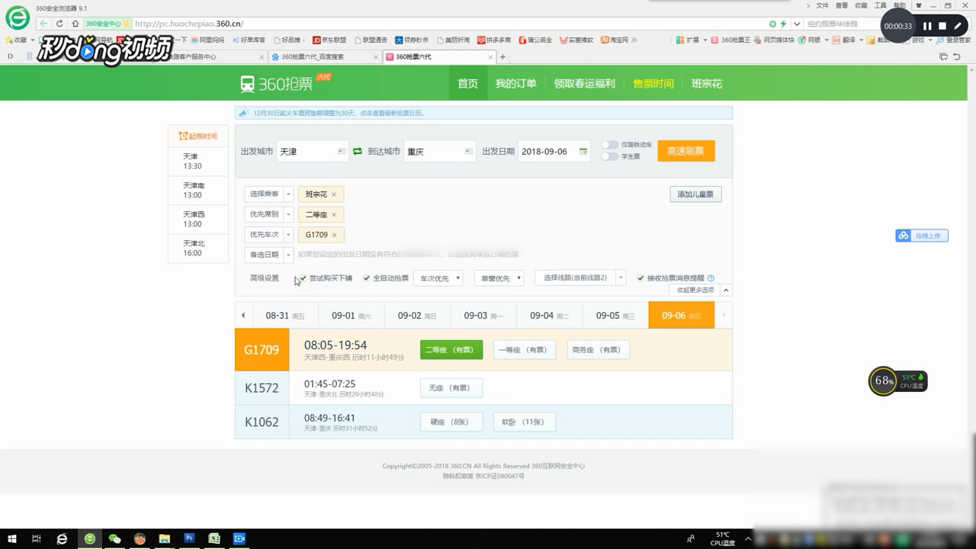Viewport: 976px width, 549px height.
Task: Open Photoshop from the taskbar
Action: tap(188, 538)
